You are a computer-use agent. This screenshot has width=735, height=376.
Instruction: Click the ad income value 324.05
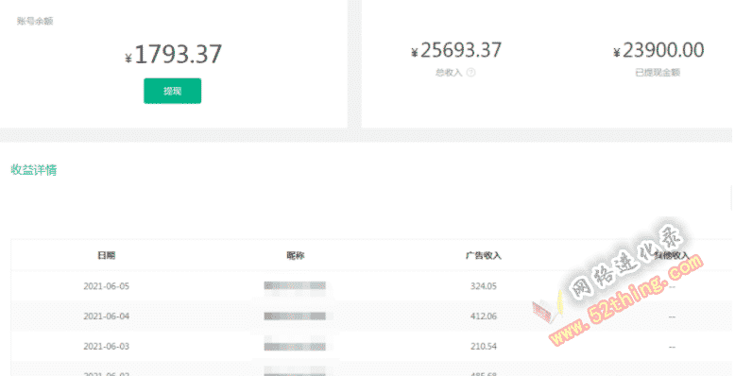484,286
